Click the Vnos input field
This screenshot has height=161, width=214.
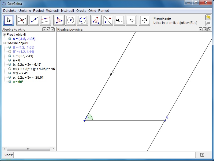click(104, 155)
